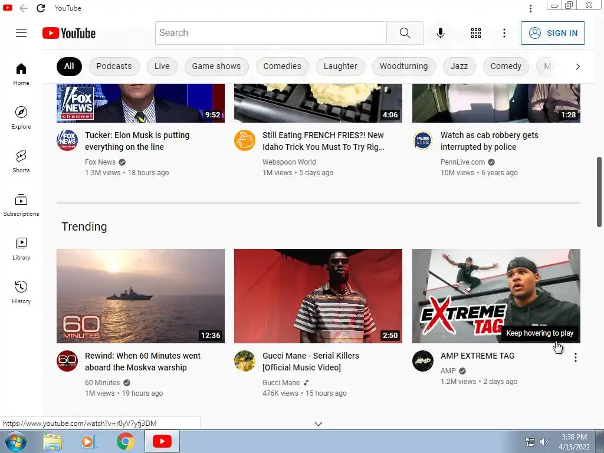The height and width of the screenshot is (453, 604).
Task: Select the All filter chip
Action: point(69,66)
